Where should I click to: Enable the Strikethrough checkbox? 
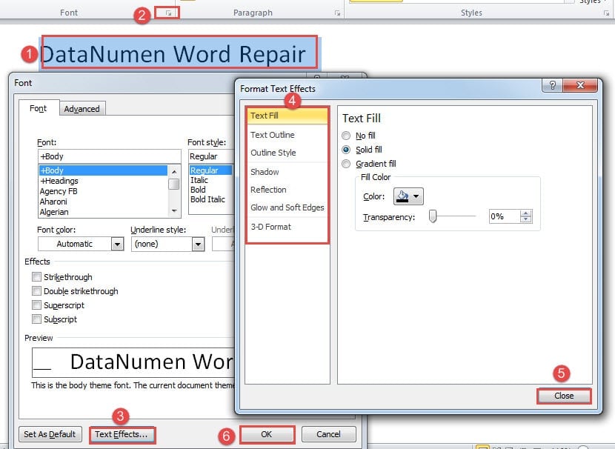[x=37, y=277]
